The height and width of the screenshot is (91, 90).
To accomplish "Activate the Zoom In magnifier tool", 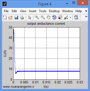I will 37,17.
